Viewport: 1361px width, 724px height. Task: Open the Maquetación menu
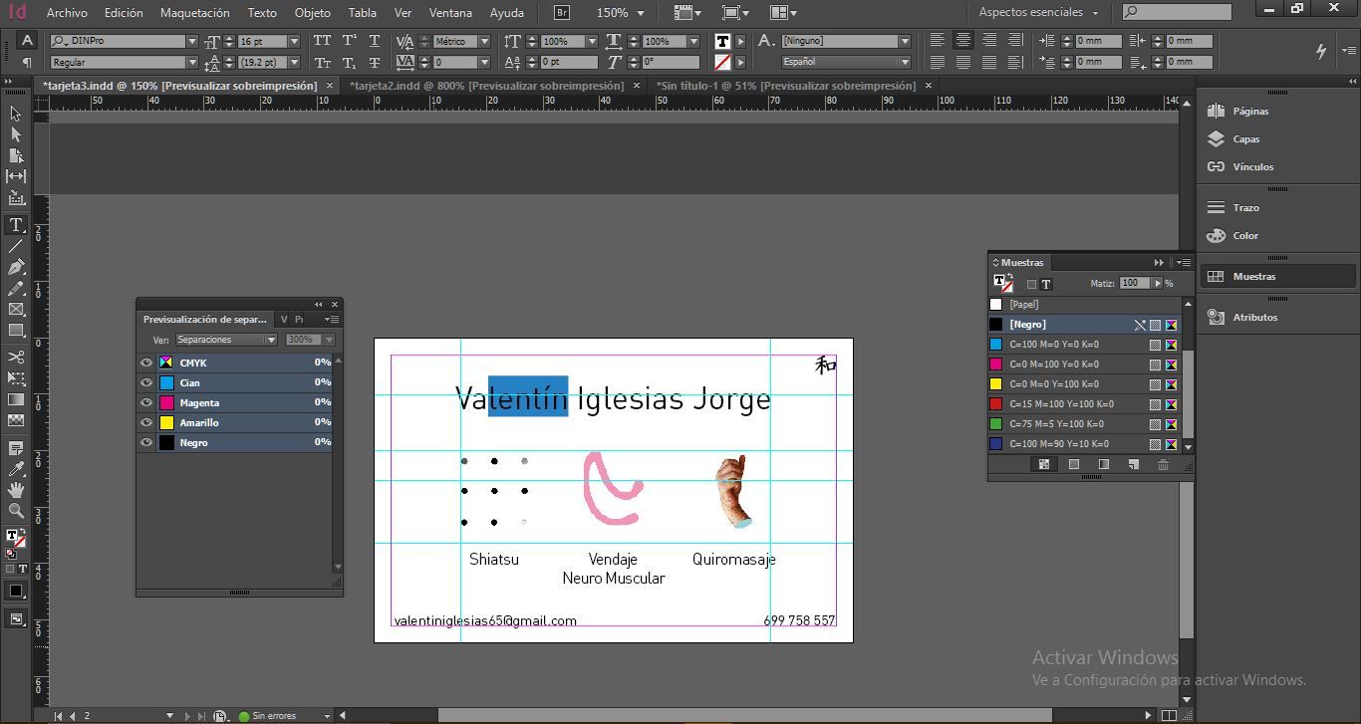194,13
